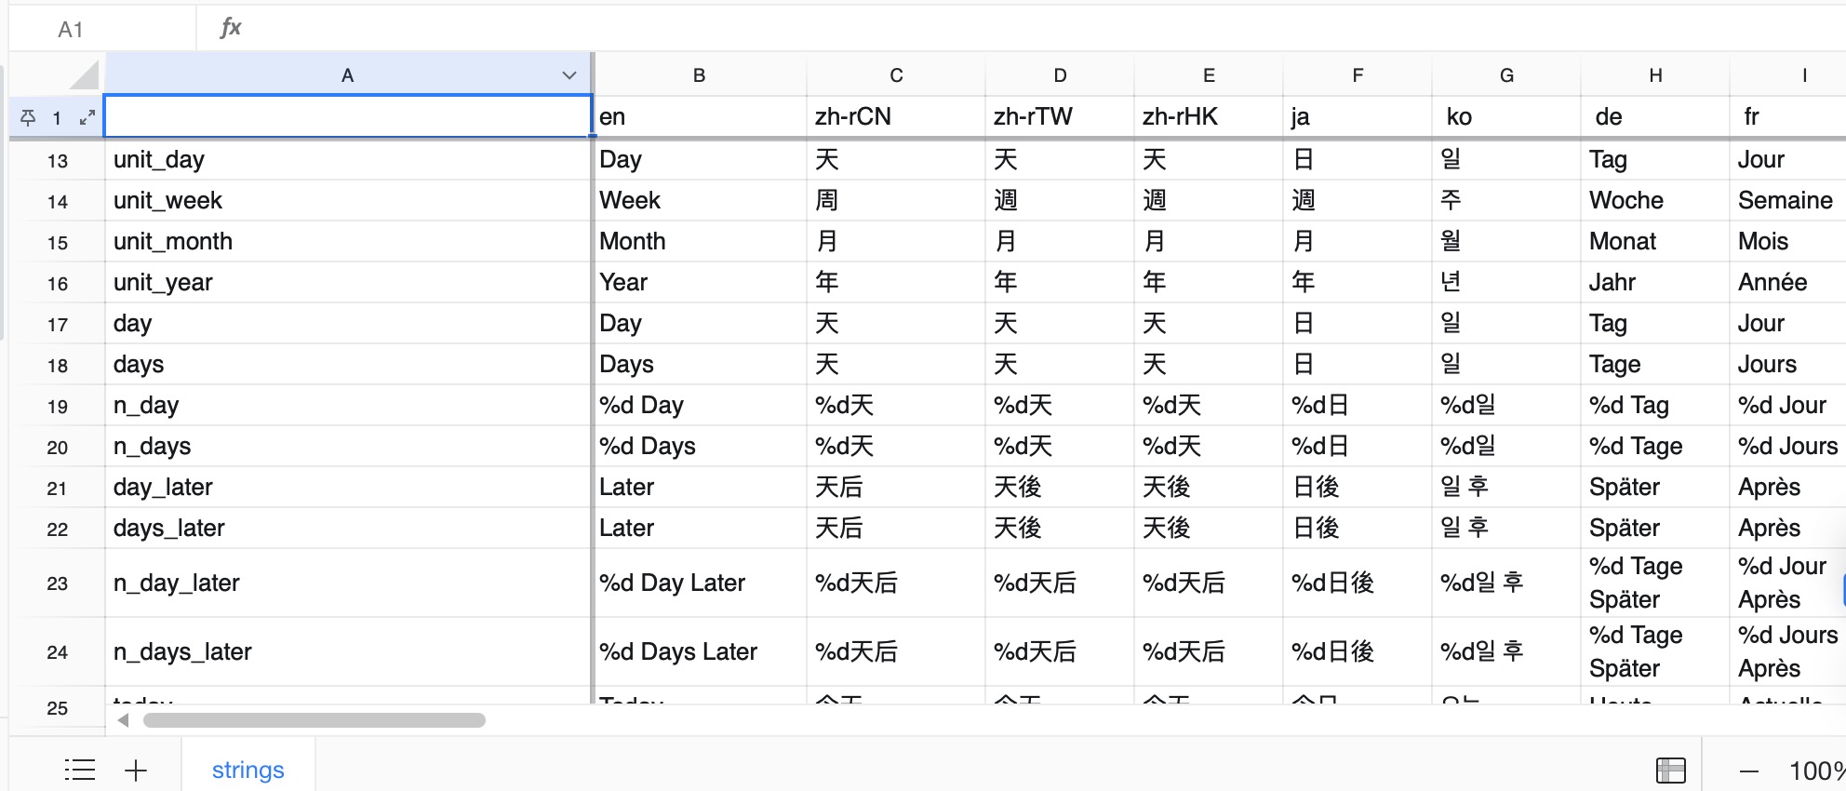Click the 'unit_year' cell
1846x791 pixels.
347,282
